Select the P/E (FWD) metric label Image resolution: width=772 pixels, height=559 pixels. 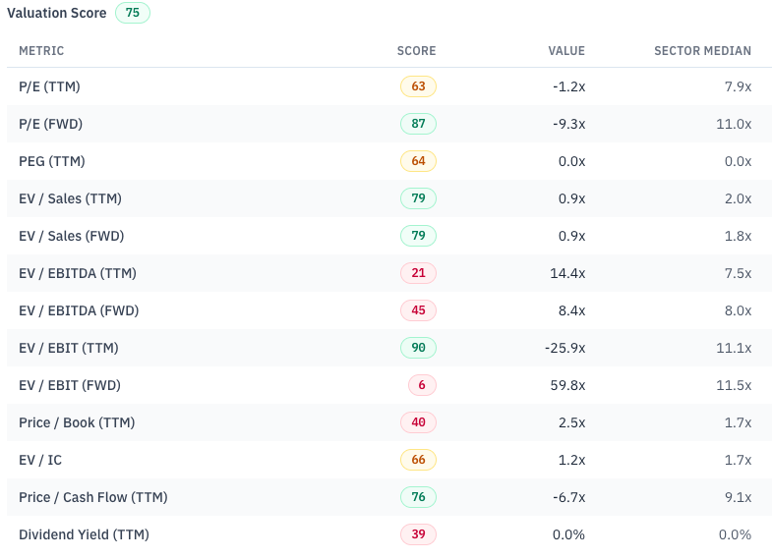pyautogui.click(x=51, y=124)
